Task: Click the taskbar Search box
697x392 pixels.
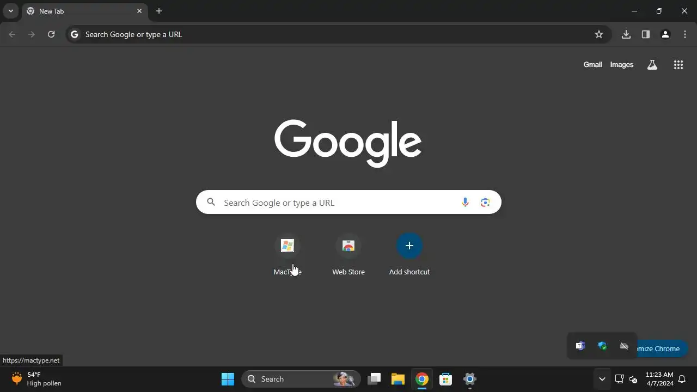Action: pos(301,379)
